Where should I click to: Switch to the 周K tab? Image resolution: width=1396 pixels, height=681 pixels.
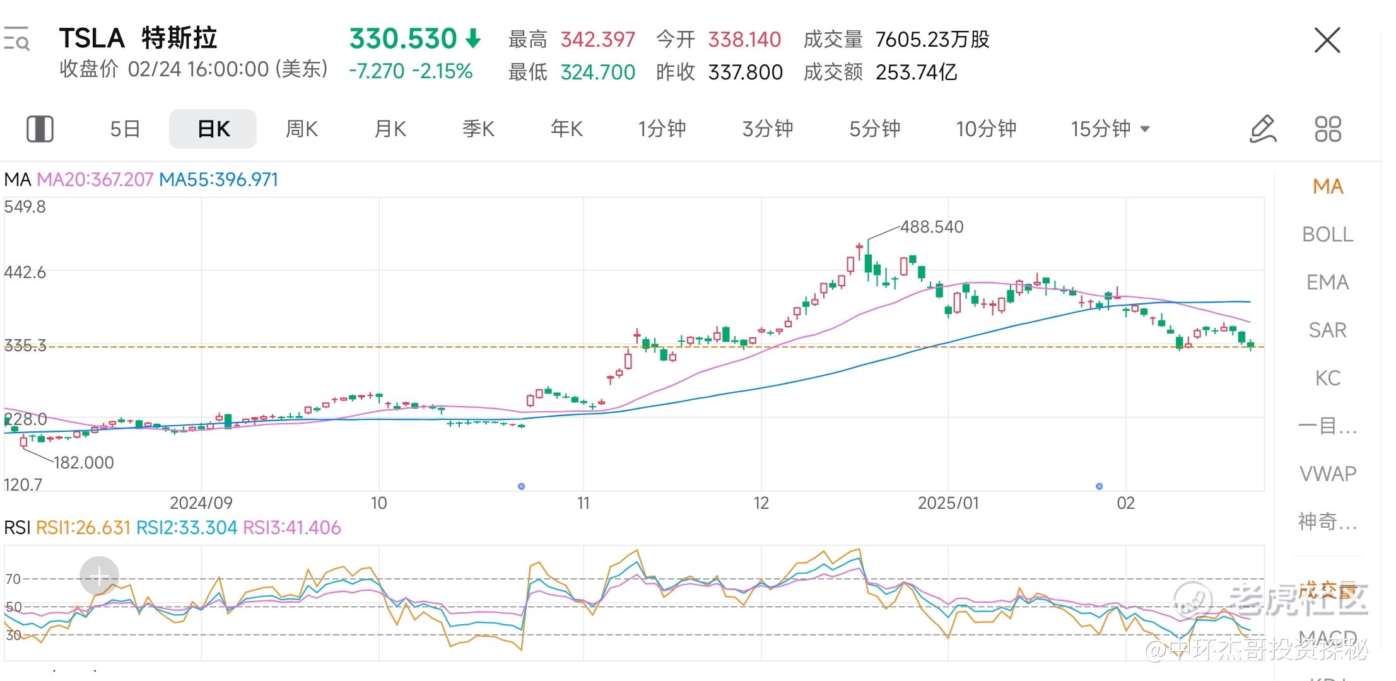302,129
